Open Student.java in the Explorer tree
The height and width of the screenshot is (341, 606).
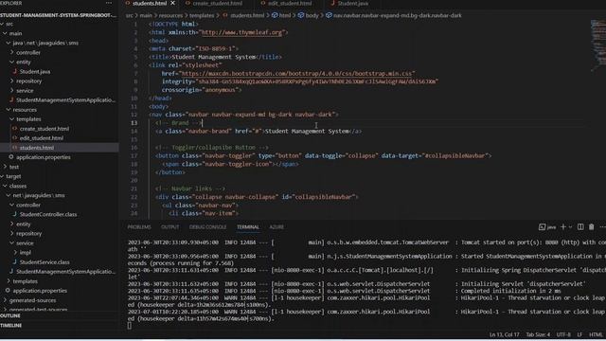35,72
